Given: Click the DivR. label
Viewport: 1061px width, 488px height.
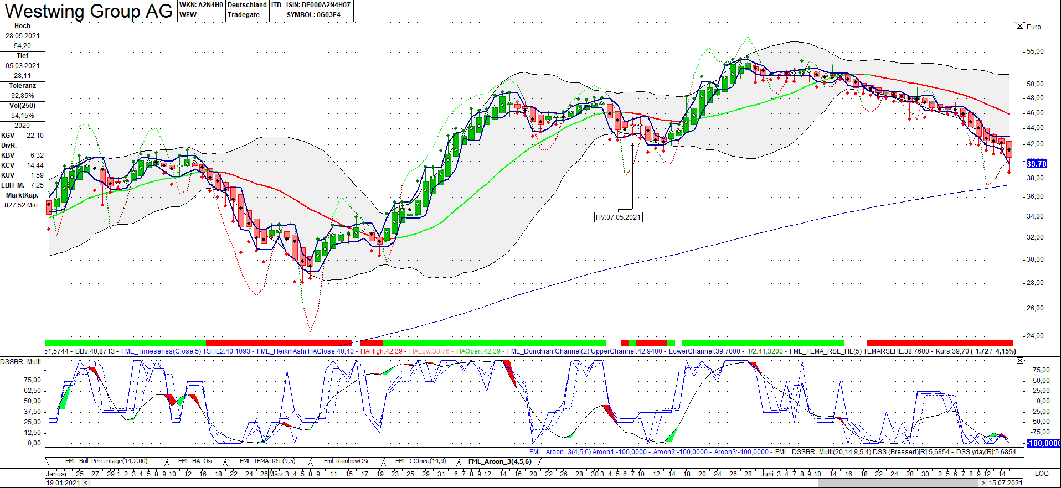Looking at the screenshot, I should 9,146.
